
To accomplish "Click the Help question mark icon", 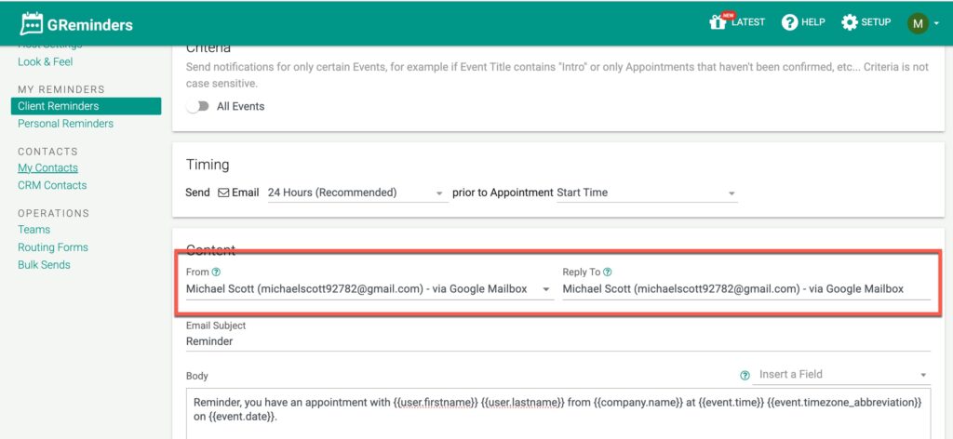I will 789,22.
